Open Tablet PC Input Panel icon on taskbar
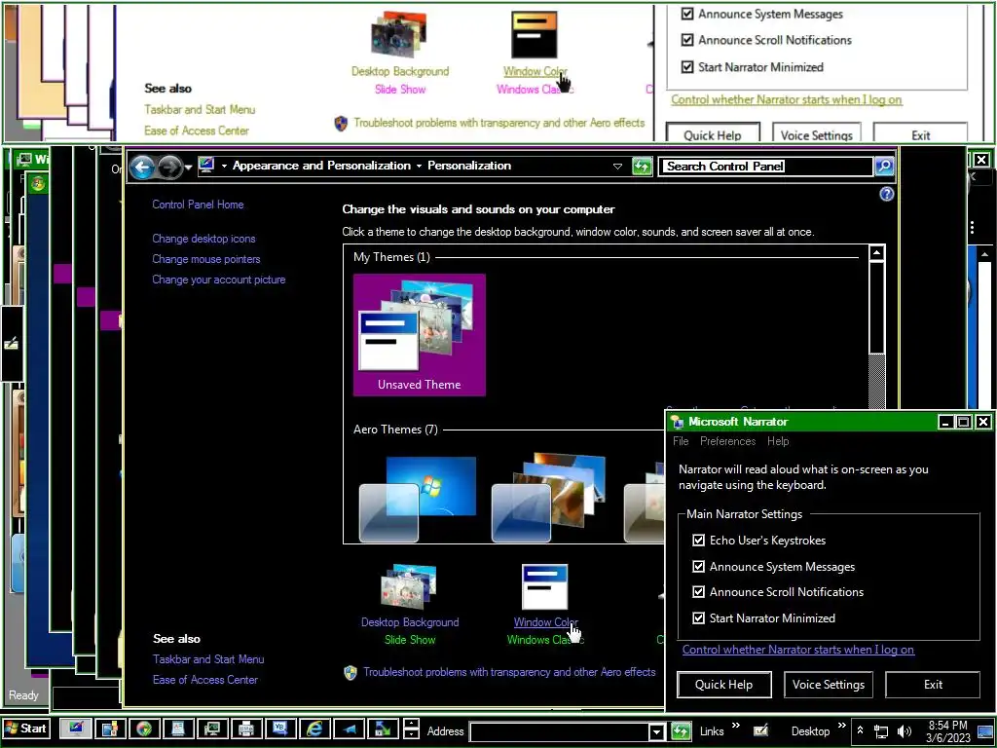This screenshot has height=748, width=997. 760,730
